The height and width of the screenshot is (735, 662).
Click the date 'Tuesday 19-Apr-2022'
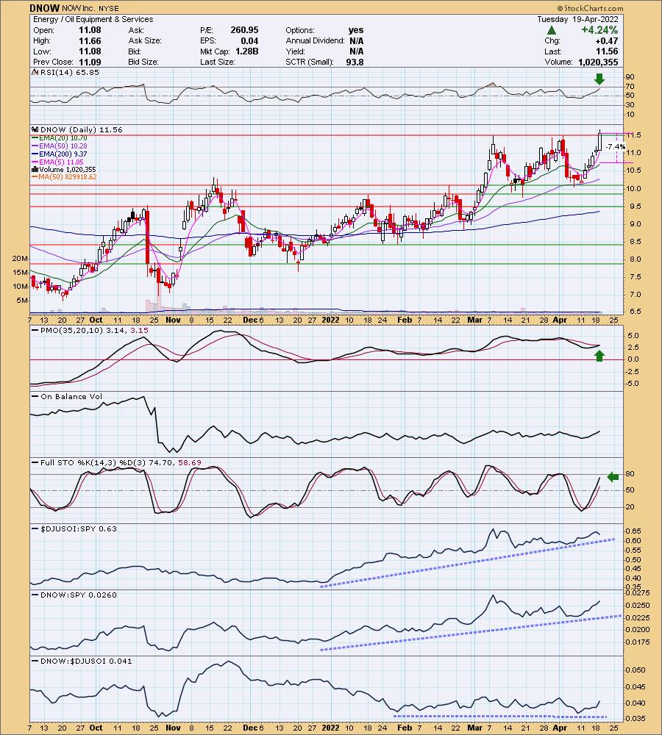[x=577, y=19]
